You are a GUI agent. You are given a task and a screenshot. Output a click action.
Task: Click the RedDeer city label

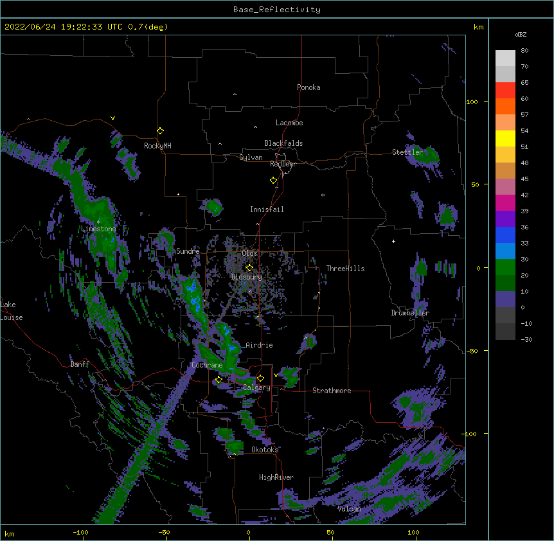pyautogui.click(x=283, y=164)
